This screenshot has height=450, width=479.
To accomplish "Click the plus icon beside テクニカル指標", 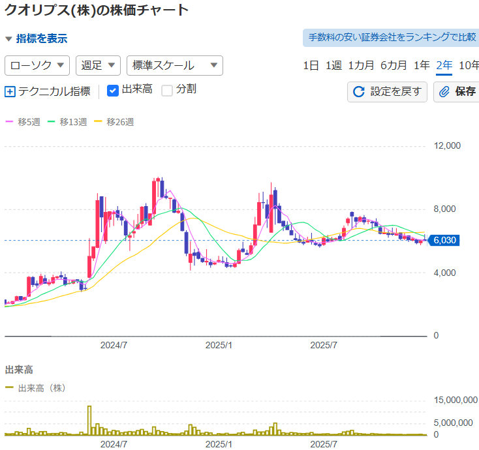I will tap(10, 91).
